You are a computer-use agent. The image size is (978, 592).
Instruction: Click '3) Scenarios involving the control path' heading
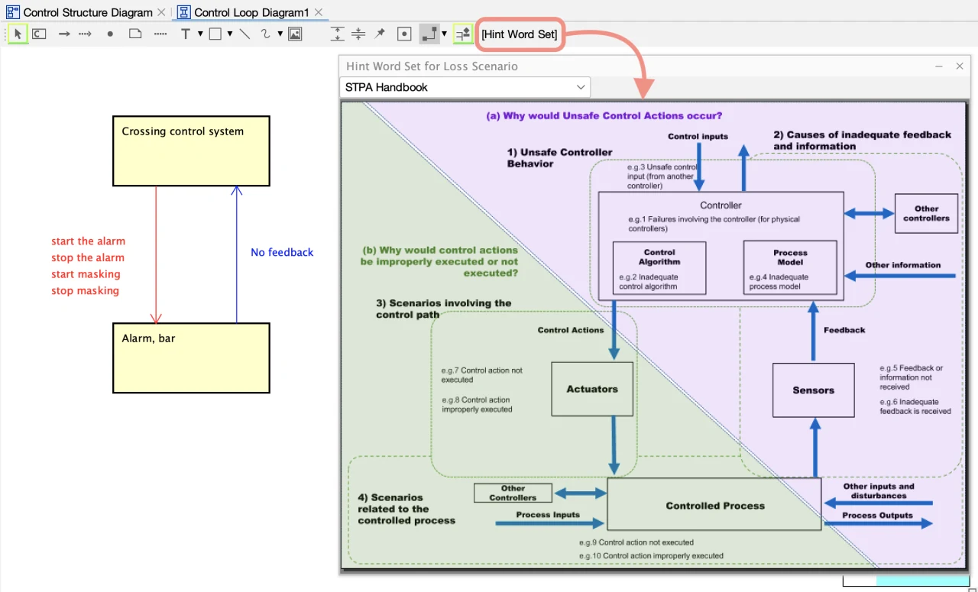[x=443, y=309]
